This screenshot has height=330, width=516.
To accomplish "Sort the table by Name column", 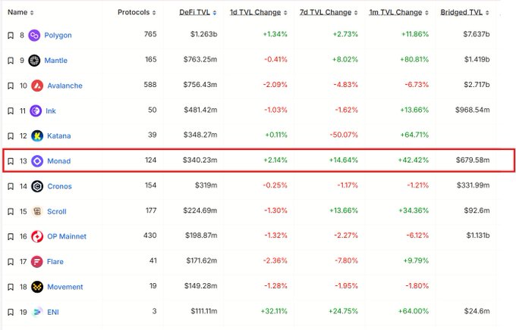I will [20, 13].
